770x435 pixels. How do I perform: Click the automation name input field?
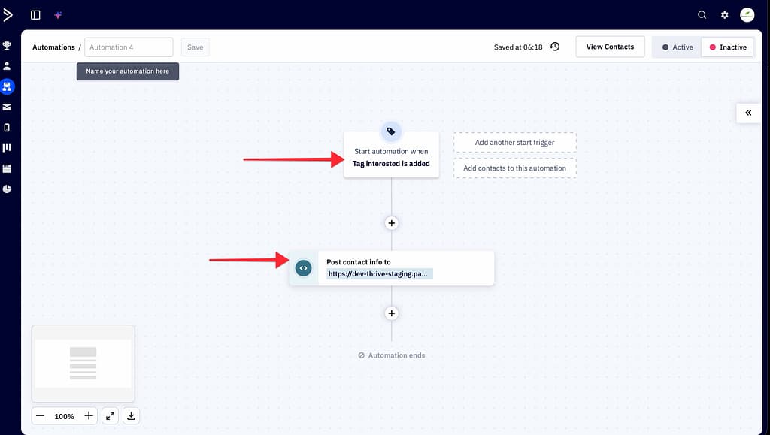coord(129,47)
